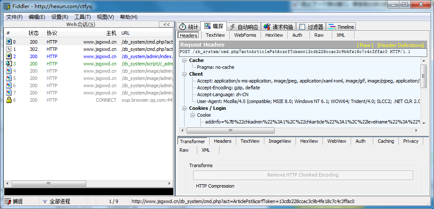Image resolution: width=434 pixels, height=209 pixels.
Task: Click the Request Builder tab icon
Action: [267, 27]
